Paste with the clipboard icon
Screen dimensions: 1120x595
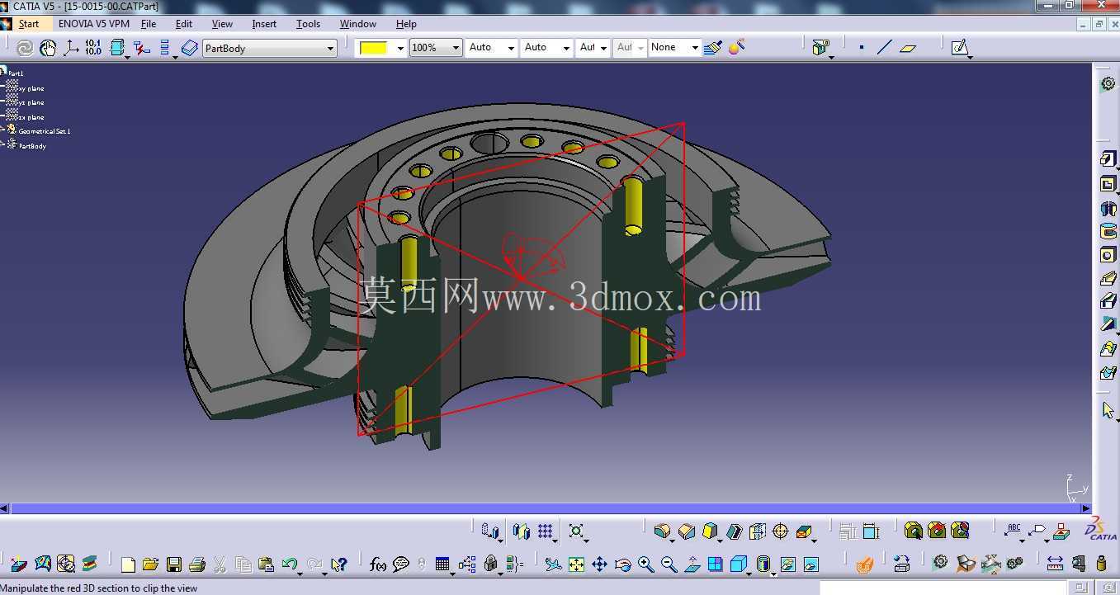(266, 564)
